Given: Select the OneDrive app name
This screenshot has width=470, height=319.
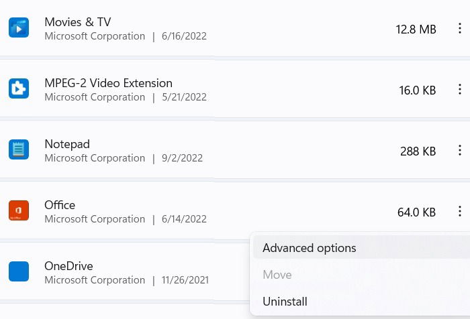Looking at the screenshot, I should (68, 266).
